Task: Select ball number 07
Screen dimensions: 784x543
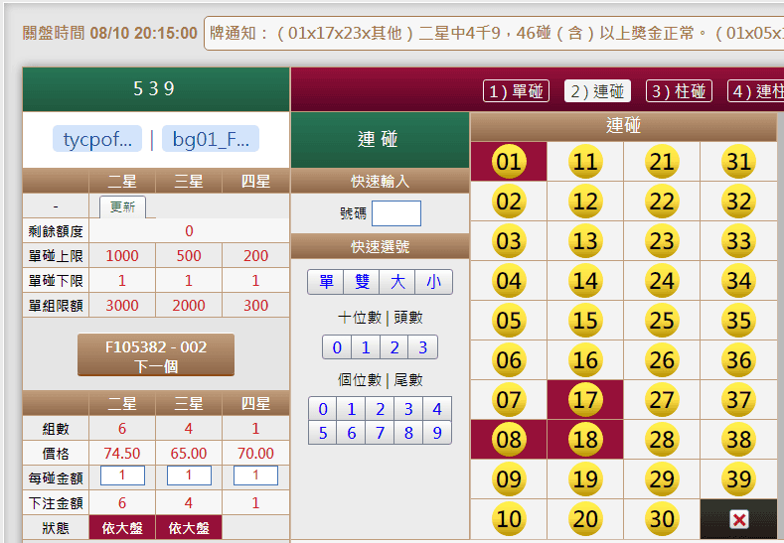Action: (509, 400)
